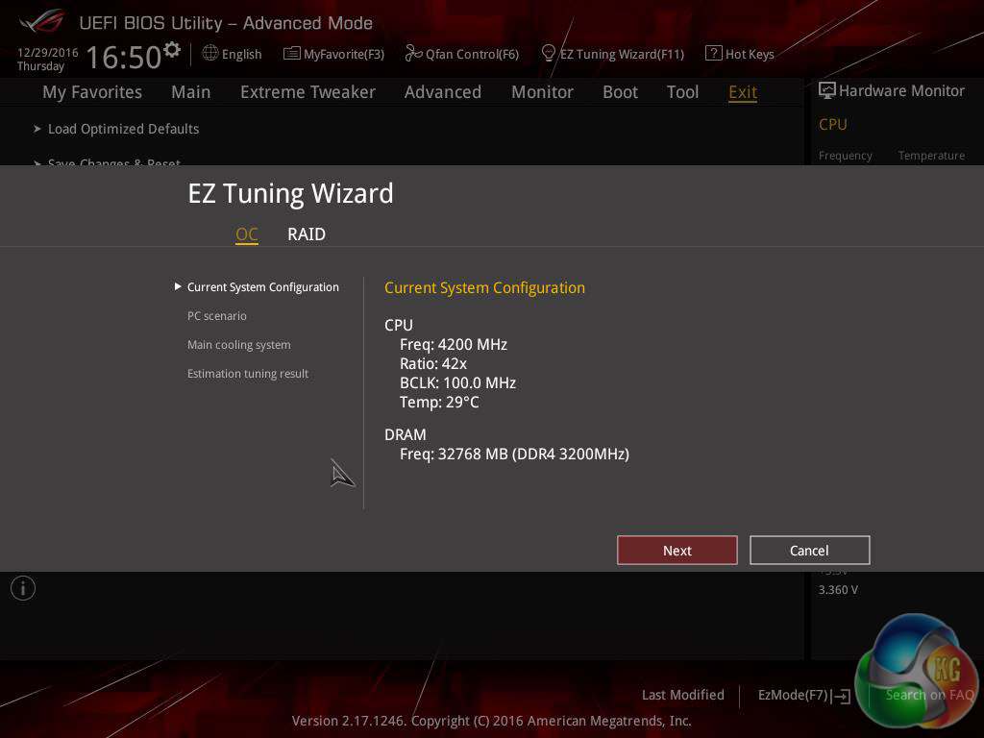Select the PC scenario step
This screenshot has width=984, height=738.
(x=216, y=315)
